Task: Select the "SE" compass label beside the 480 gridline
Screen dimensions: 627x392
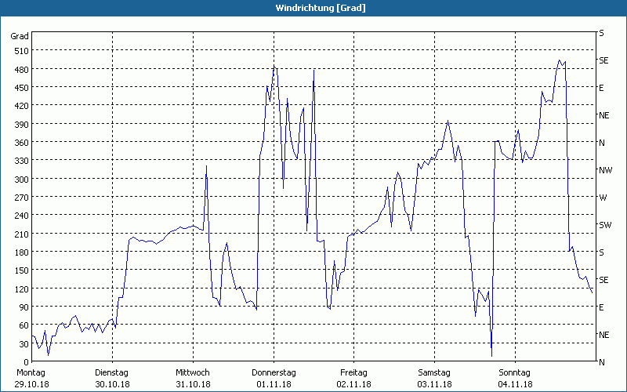Action: 603,60
